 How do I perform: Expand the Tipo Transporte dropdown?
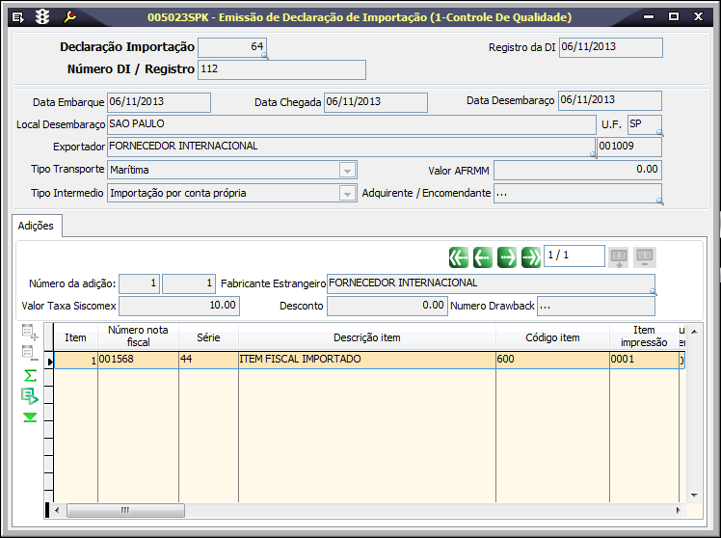[347, 170]
